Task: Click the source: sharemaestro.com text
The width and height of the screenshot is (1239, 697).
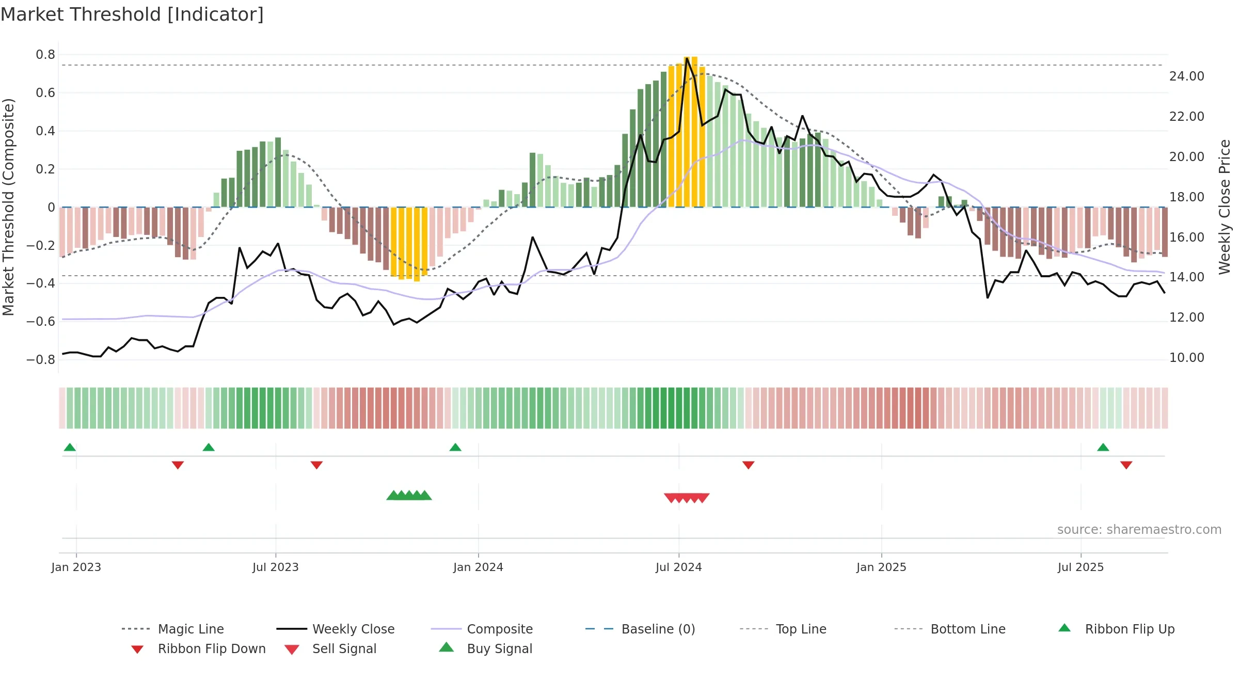Action: (x=1139, y=530)
